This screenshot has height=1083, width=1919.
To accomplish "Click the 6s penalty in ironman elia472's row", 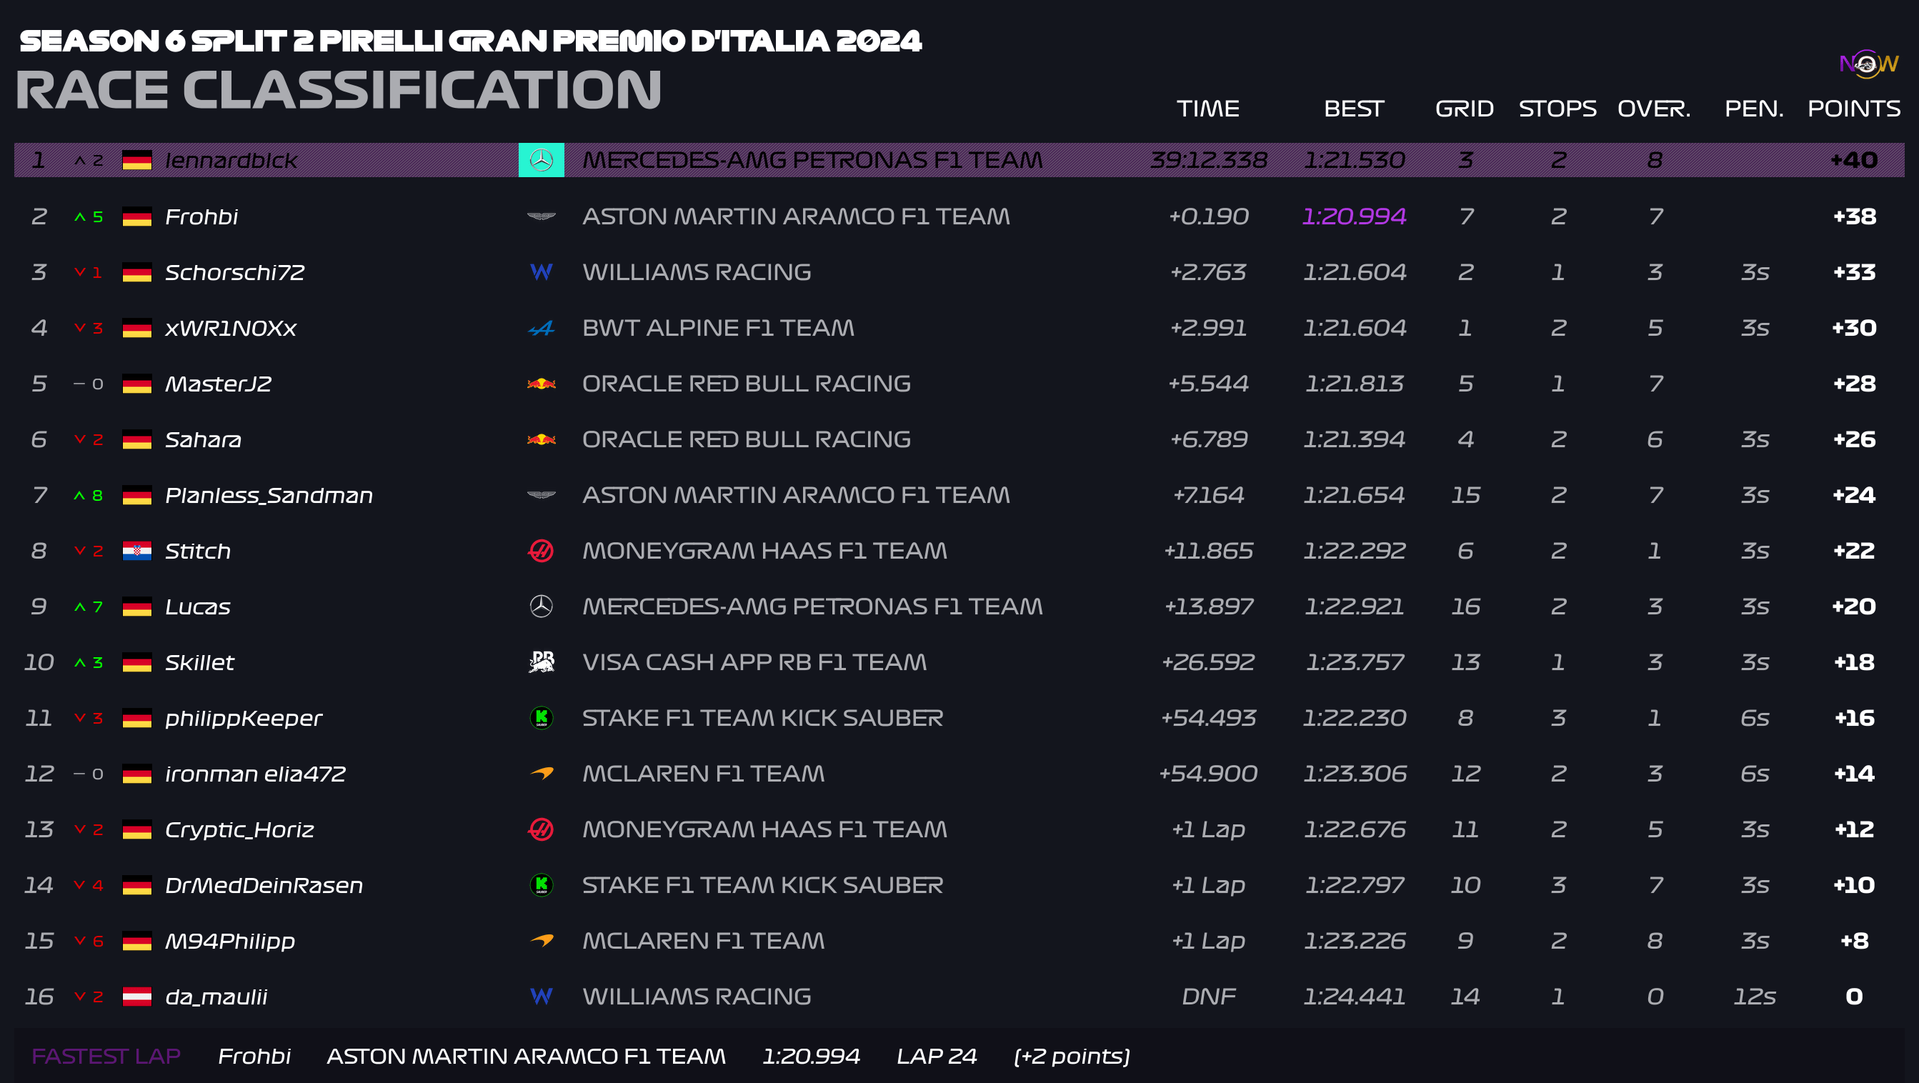I will coord(1755,774).
